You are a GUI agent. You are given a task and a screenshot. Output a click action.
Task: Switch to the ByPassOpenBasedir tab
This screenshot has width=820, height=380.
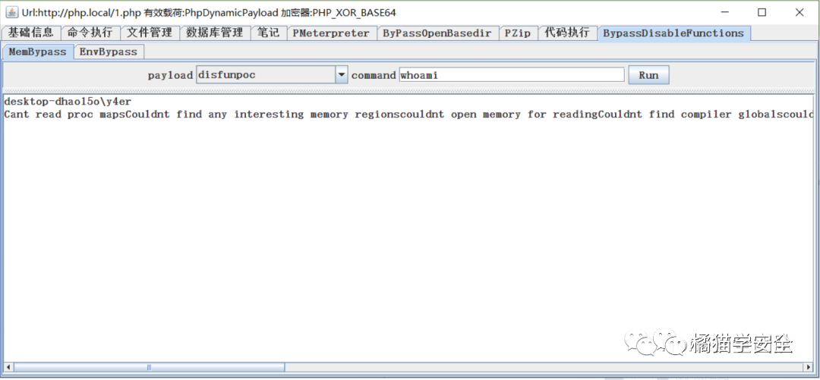438,33
